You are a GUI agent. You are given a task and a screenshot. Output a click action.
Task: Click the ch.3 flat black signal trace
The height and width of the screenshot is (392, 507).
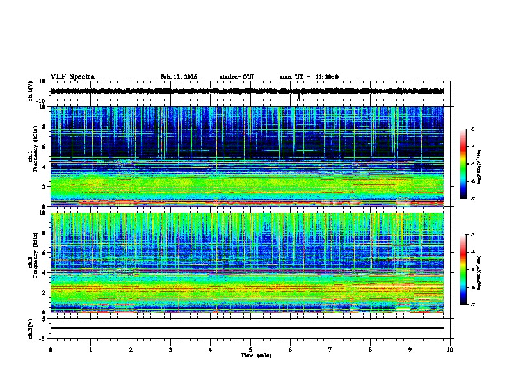point(246,328)
